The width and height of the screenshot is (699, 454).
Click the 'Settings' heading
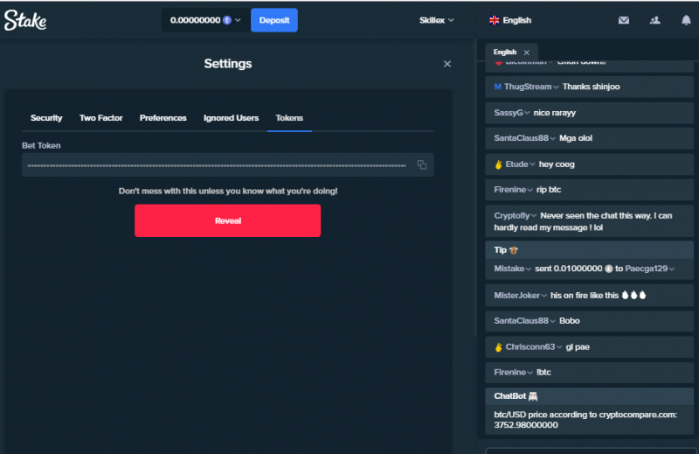click(228, 64)
